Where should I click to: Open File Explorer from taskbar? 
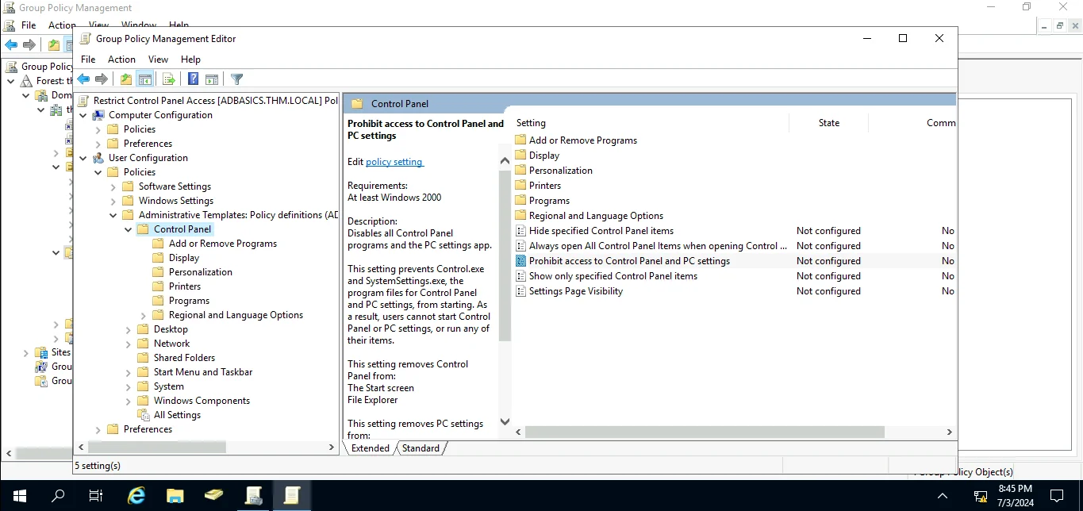pos(175,496)
